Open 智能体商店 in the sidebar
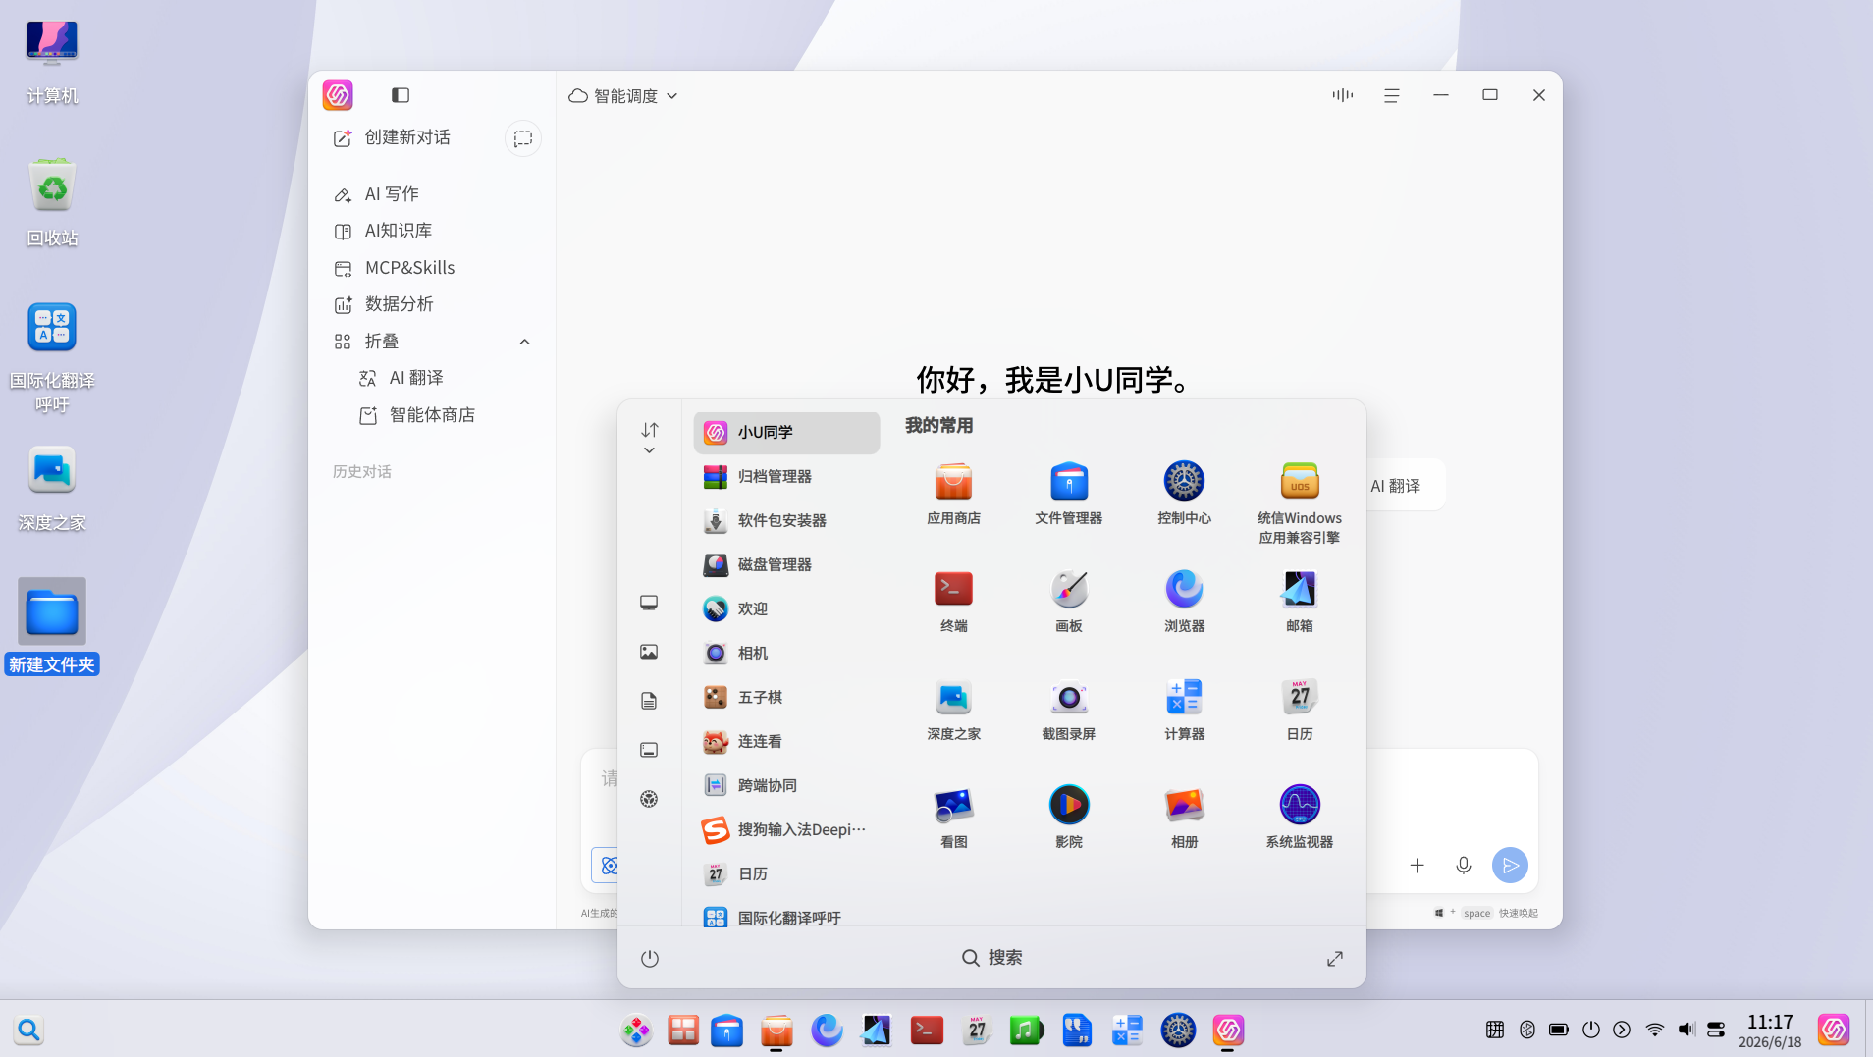 coord(432,415)
